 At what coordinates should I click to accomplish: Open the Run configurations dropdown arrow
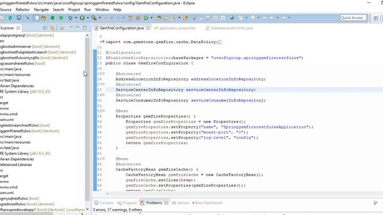(x=88, y=18)
